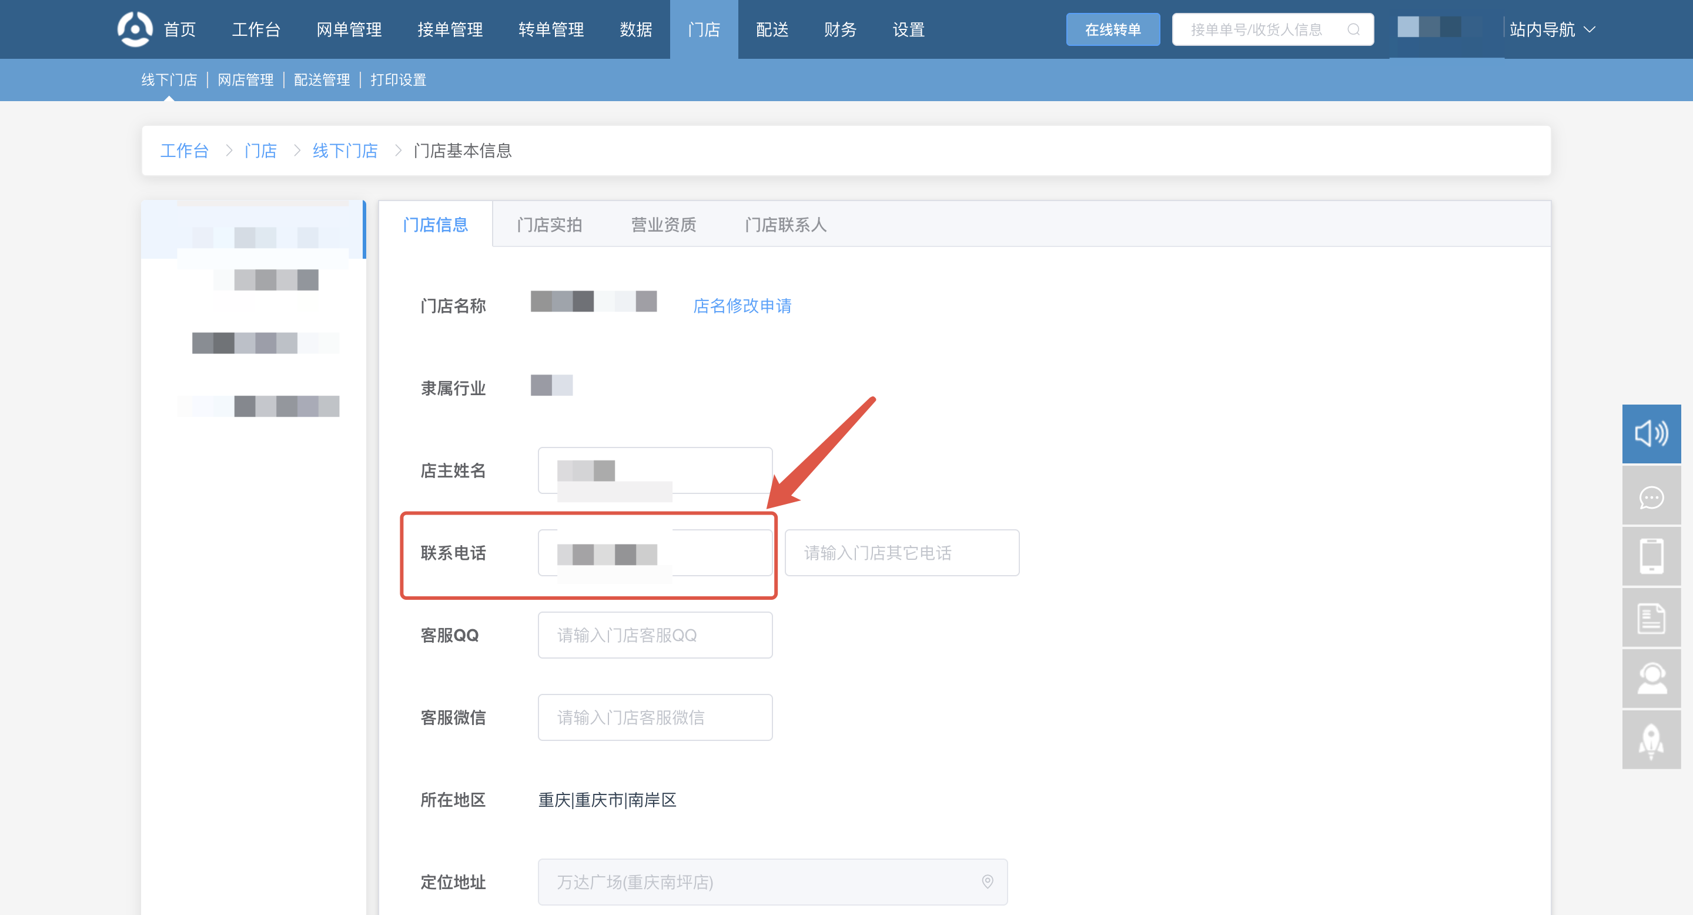Click the customer service headset icon
1693x915 pixels.
tap(1651, 679)
